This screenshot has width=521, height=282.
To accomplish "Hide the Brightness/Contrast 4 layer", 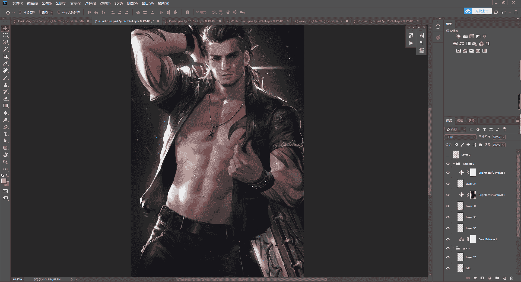I will (x=448, y=173).
